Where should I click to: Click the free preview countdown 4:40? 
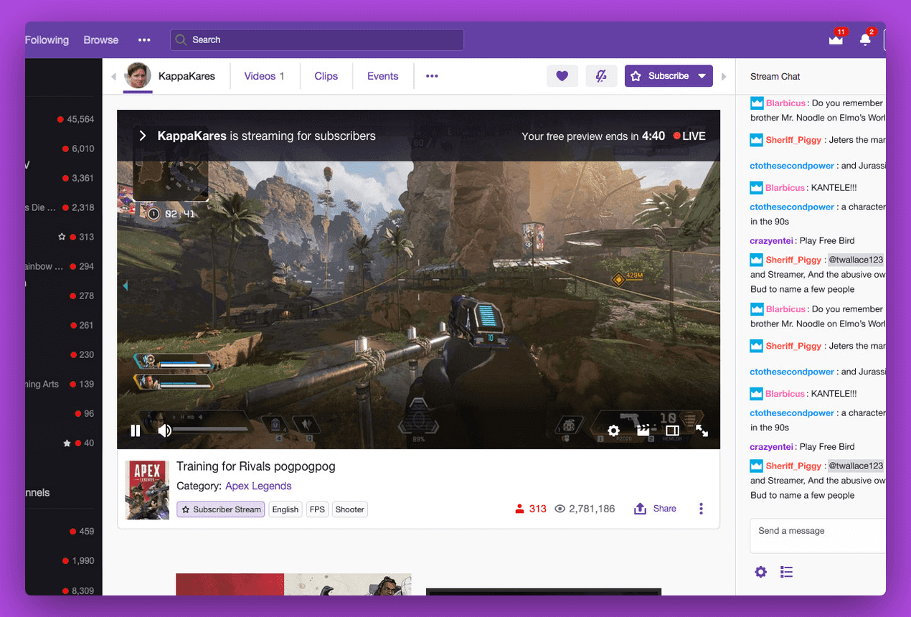[653, 136]
